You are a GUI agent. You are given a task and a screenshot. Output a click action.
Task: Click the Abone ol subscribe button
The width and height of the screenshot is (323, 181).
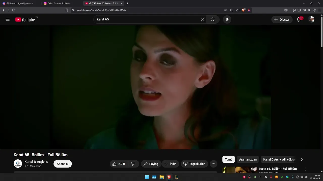(x=63, y=164)
